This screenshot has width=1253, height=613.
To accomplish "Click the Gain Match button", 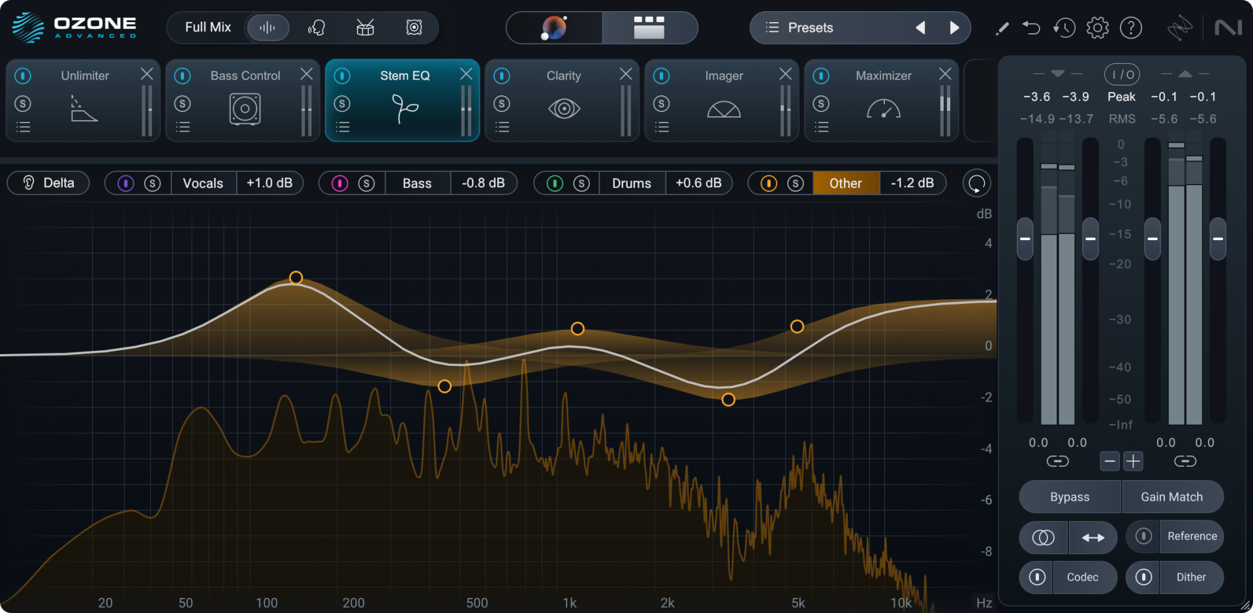I will tap(1172, 496).
